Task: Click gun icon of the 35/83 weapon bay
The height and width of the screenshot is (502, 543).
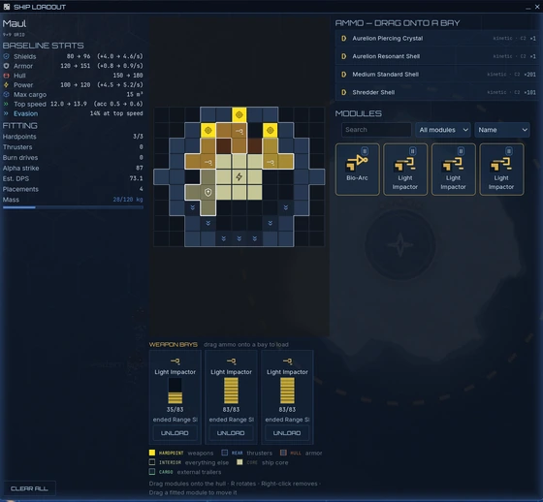Action: click(x=176, y=361)
